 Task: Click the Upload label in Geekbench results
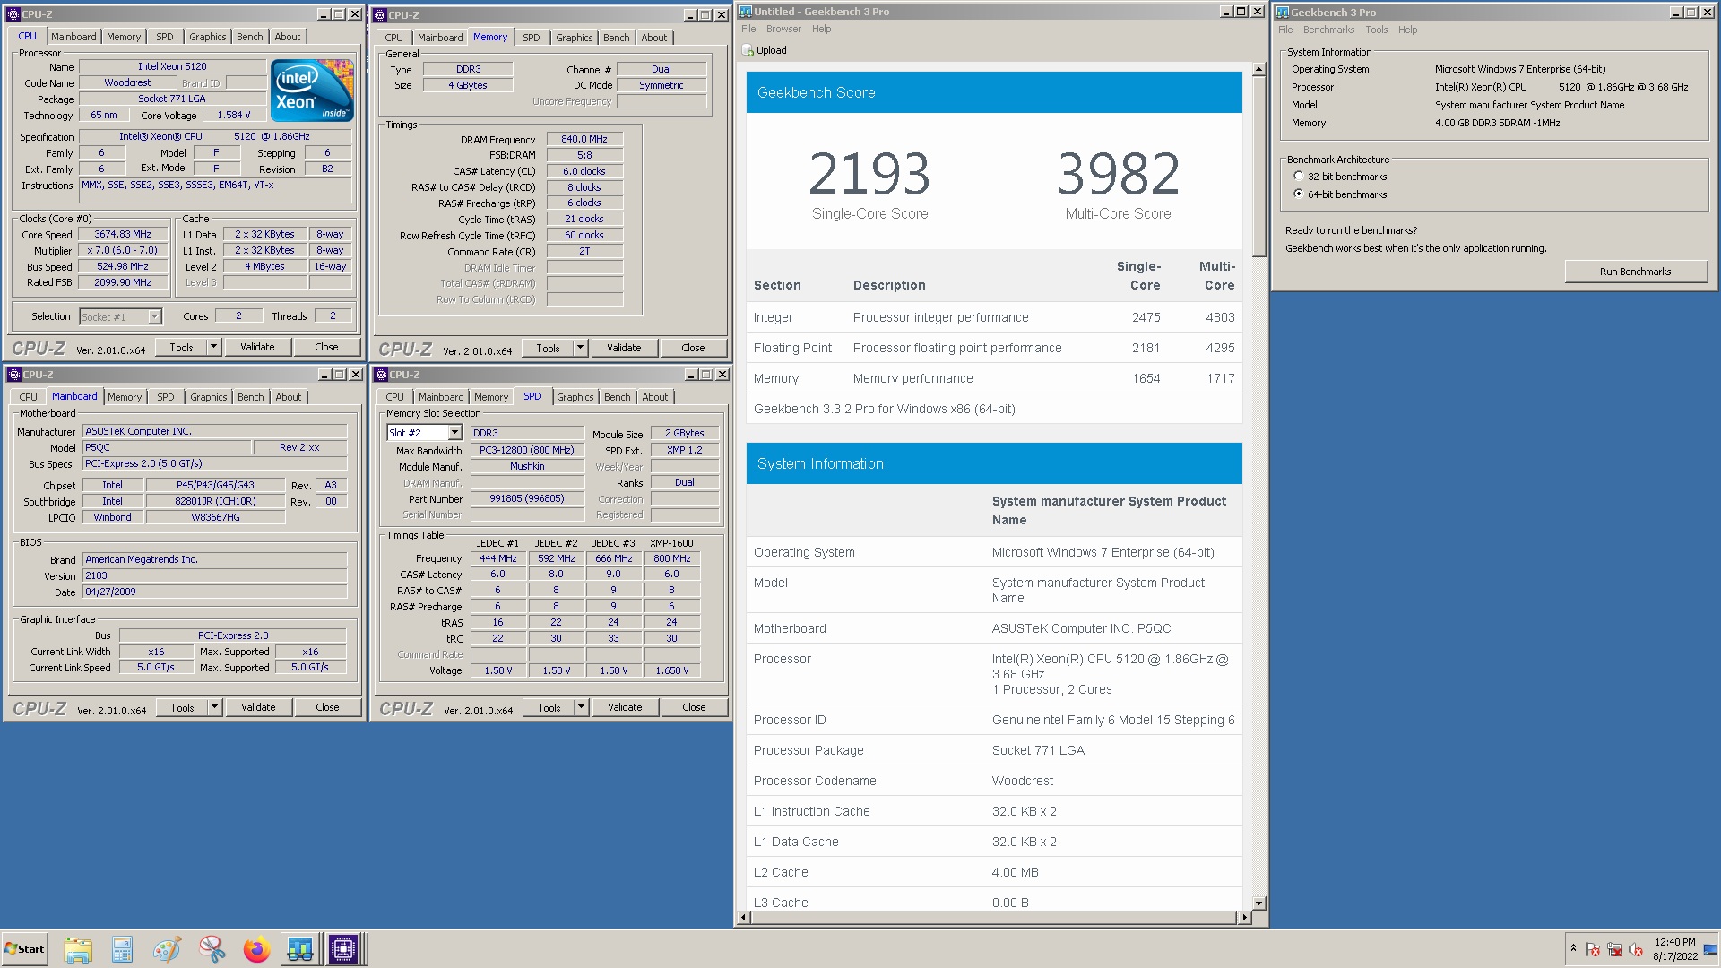coord(771,51)
